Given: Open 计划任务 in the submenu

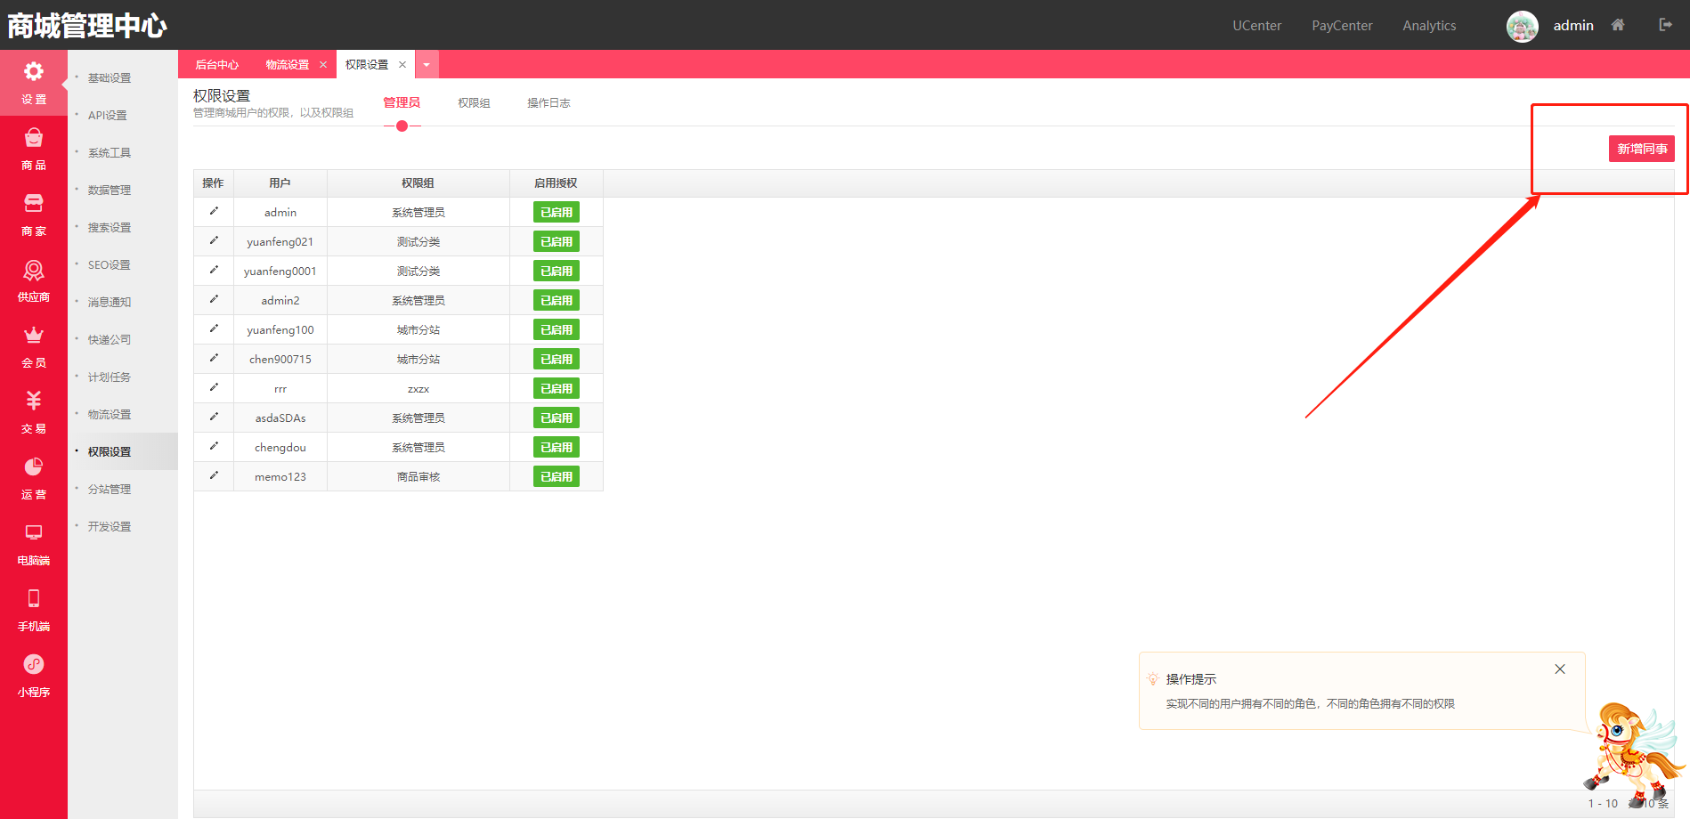Looking at the screenshot, I should coord(110,377).
